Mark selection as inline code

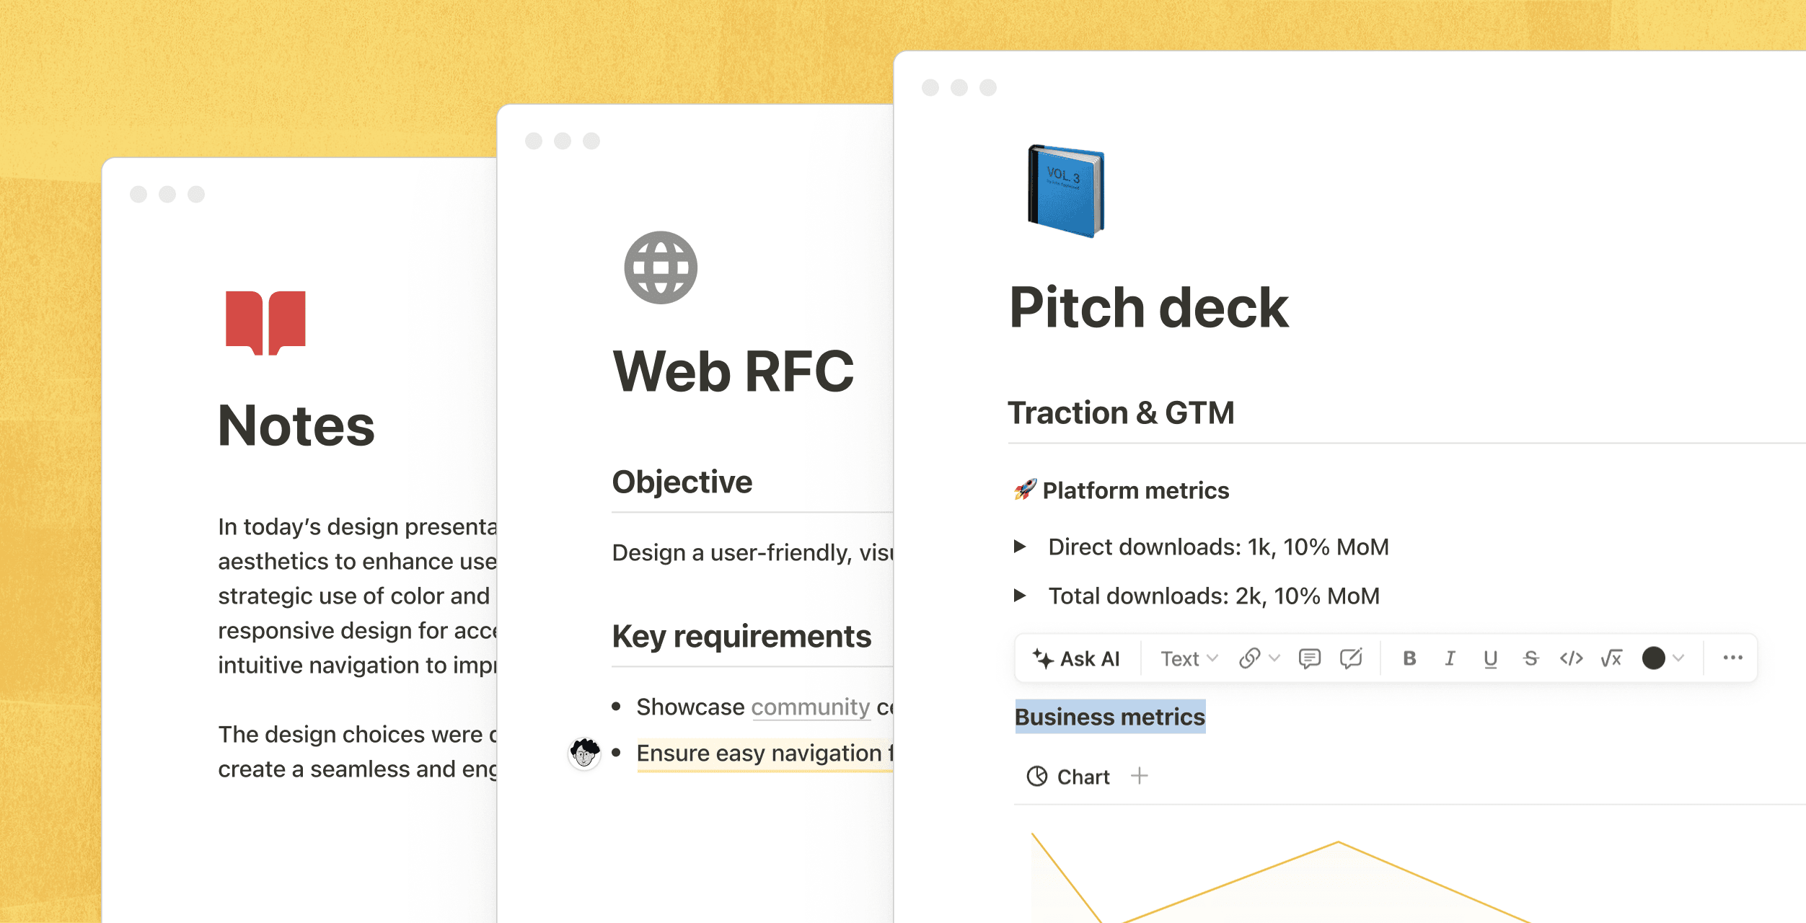1571,658
